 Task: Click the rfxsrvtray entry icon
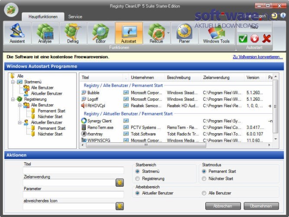84,134
